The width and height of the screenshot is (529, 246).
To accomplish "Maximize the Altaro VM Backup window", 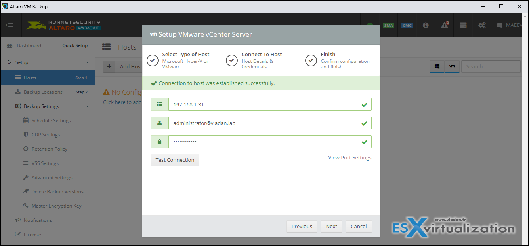I will [501, 6].
